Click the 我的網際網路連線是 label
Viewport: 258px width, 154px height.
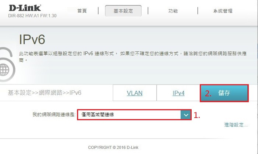pyautogui.click(x=54, y=114)
